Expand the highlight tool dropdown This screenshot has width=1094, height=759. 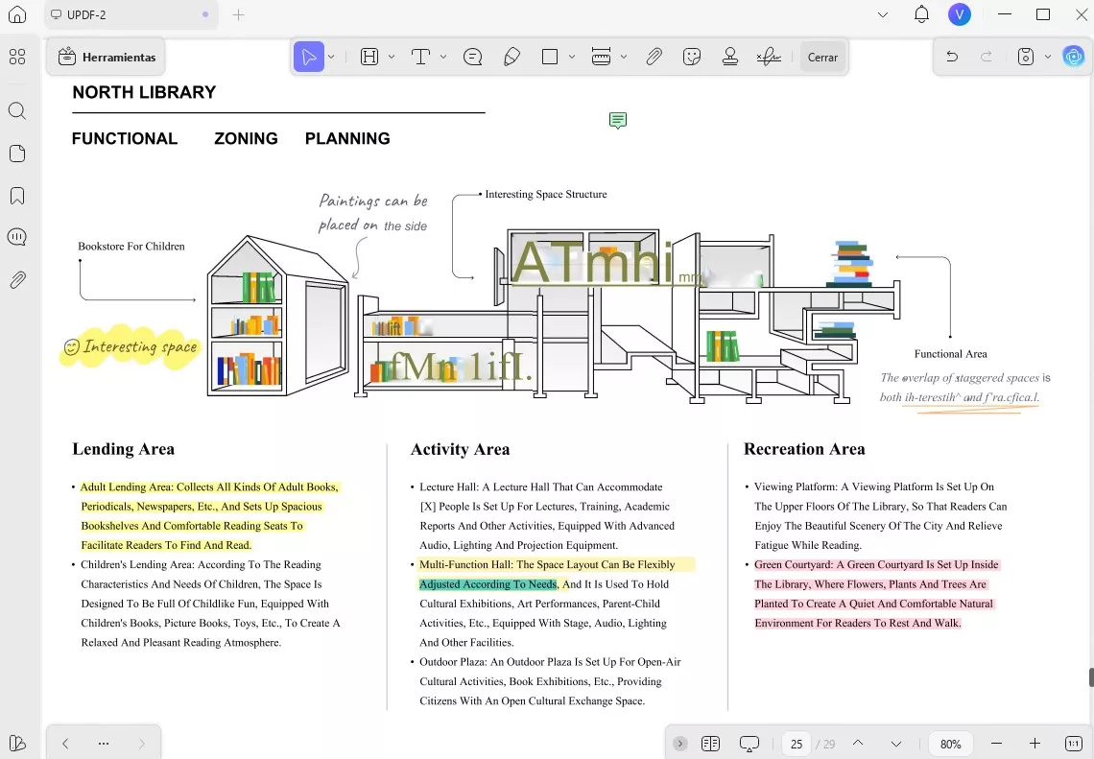point(392,58)
